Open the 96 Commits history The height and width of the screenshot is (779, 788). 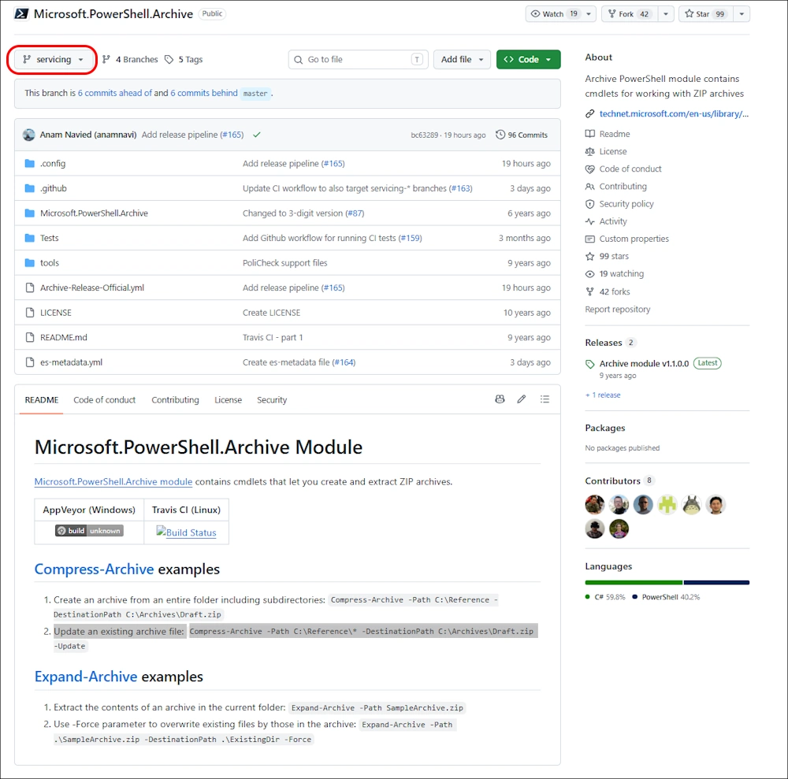coord(522,135)
